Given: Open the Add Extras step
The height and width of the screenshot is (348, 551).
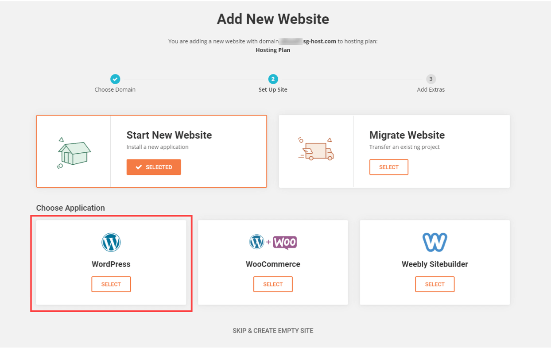Looking at the screenshot, I should coord(430,79).
